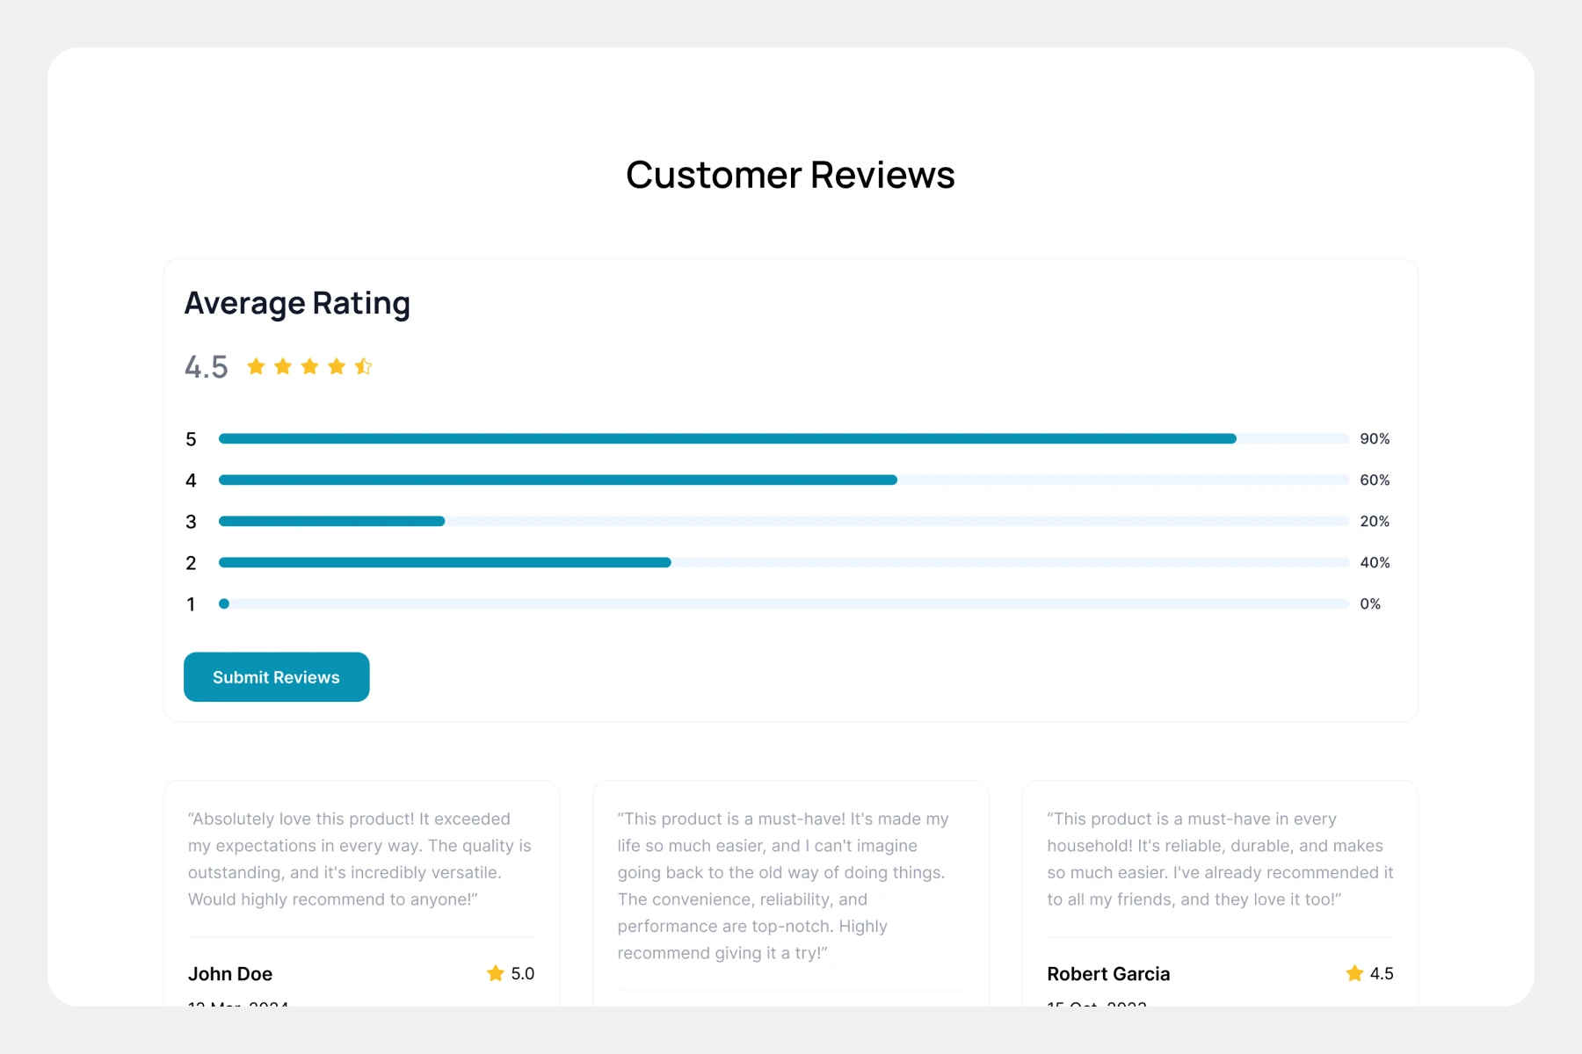1582x1054 pixels.
Task: Click the Customer Reviews heading
Action: [790, 175]
